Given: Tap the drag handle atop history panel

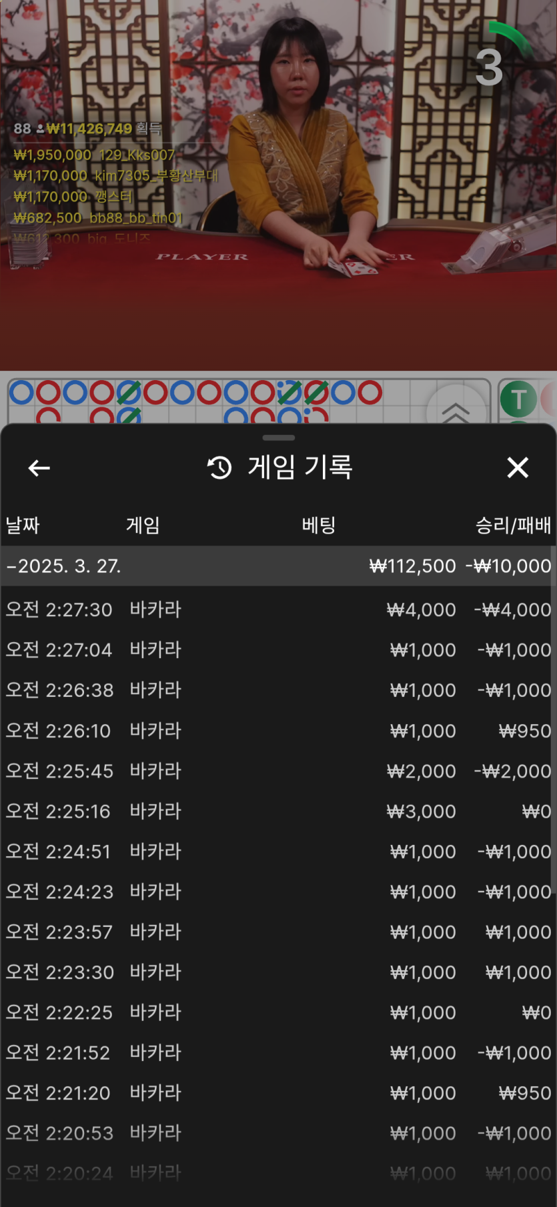Looking at the screenshot, I should 279,438.
